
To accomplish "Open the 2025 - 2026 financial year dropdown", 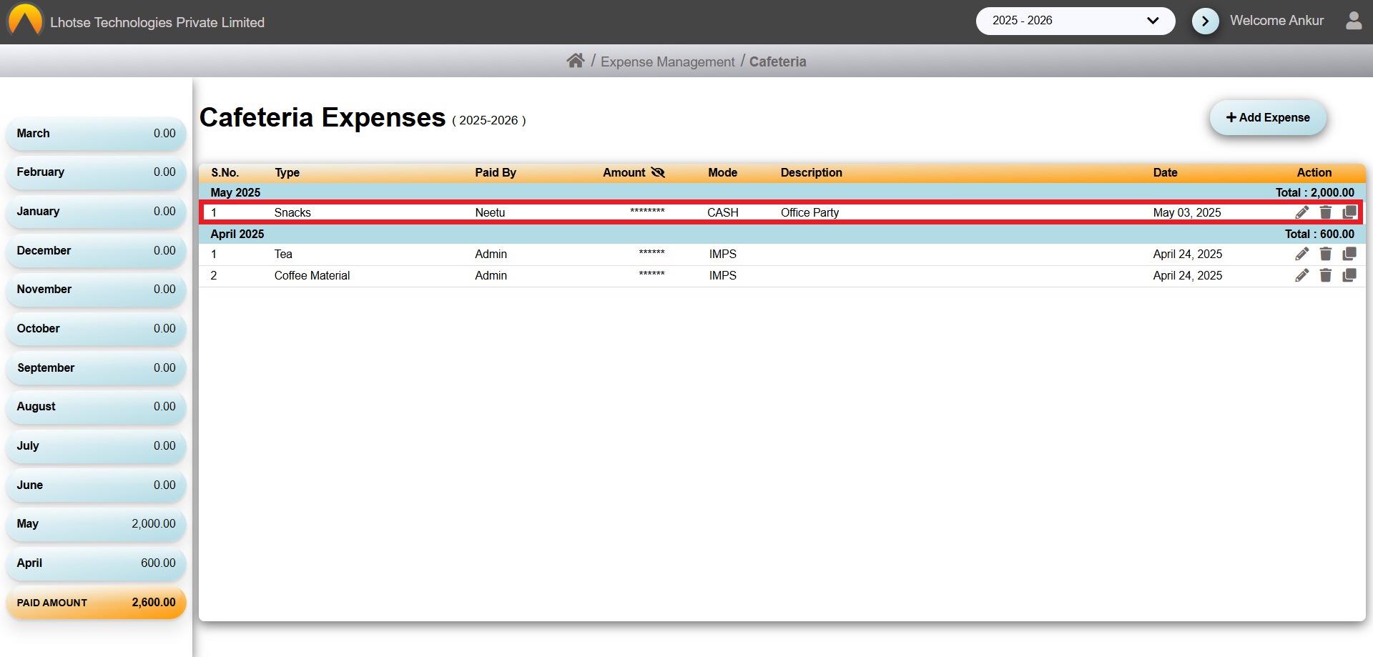I will tap(1076, 21).
